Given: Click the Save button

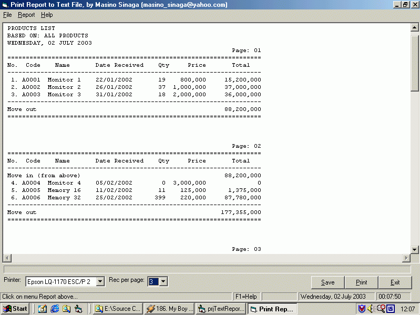Looking at the screenshot, I should coord(327,282).
